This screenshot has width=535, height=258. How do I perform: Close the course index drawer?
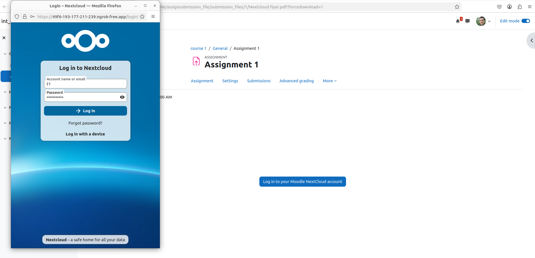(4, 38)
